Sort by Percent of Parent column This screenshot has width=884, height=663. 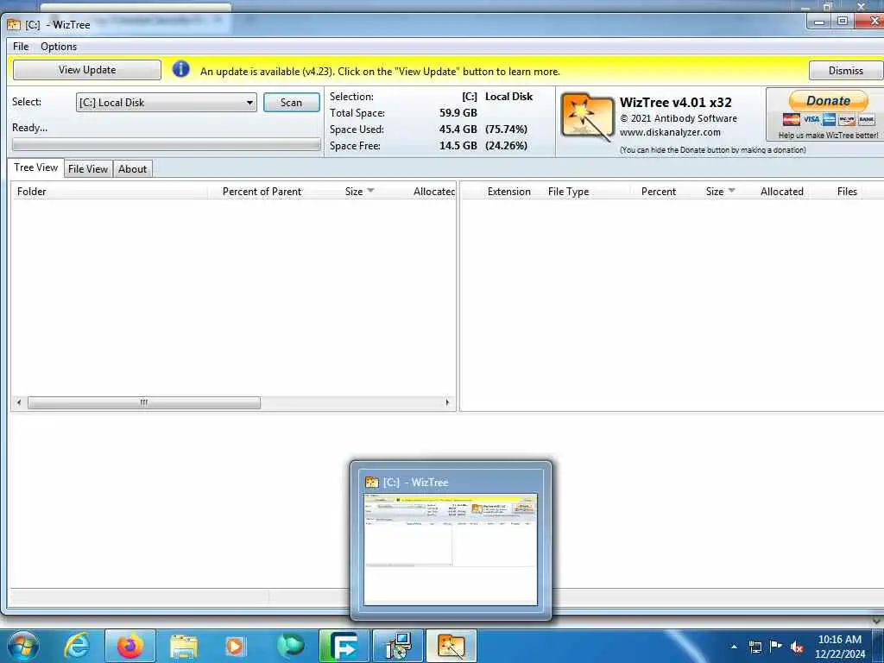click(x=262, y=191)
